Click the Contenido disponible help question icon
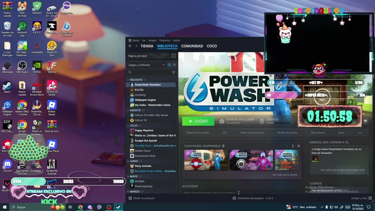This screenshot has width=375, height=211. pyautogui.click(x=223, y=146)
